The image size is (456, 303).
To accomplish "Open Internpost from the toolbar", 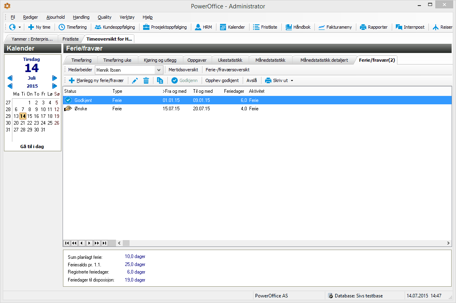I will (x=410, y=27).
